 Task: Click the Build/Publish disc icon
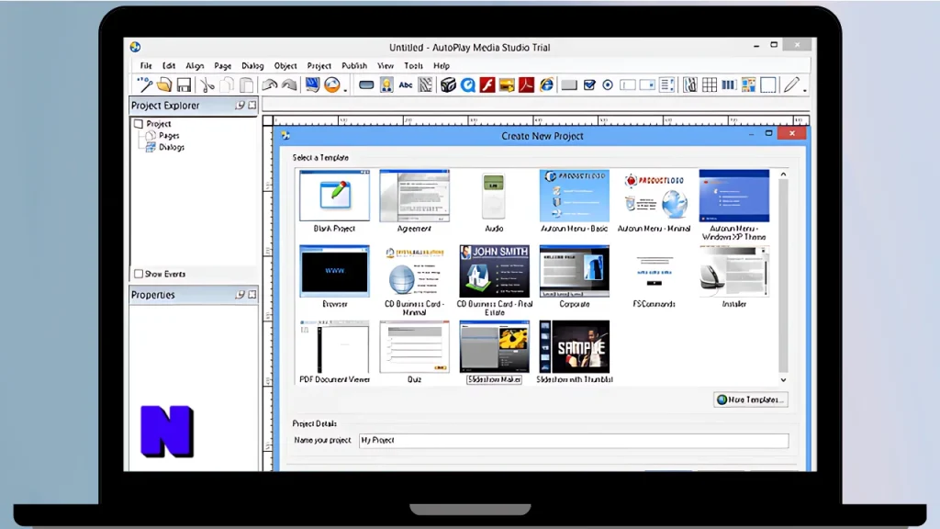click(x=332, y=84)
